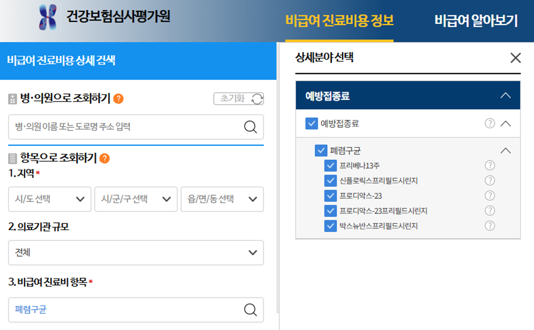Click the left panel vertical scrollbar
Viewport: 534px width, 330px height.
coord(278,177)
